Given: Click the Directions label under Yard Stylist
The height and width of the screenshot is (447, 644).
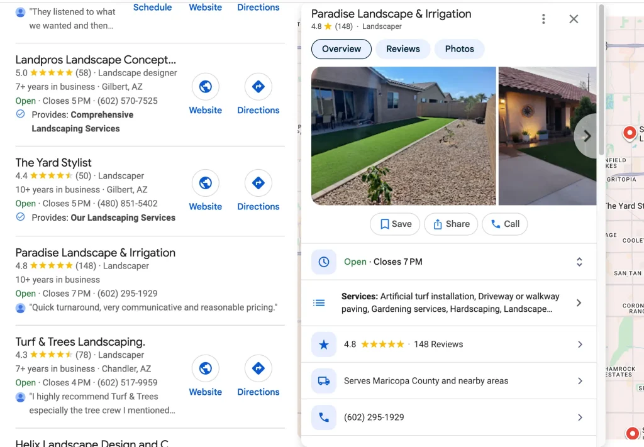Looking at the screenshot, I should (x=258, y=206).
